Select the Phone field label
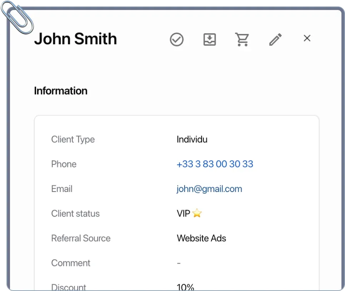The height and width of the screenshot is (291, 345). pos(64,164)
